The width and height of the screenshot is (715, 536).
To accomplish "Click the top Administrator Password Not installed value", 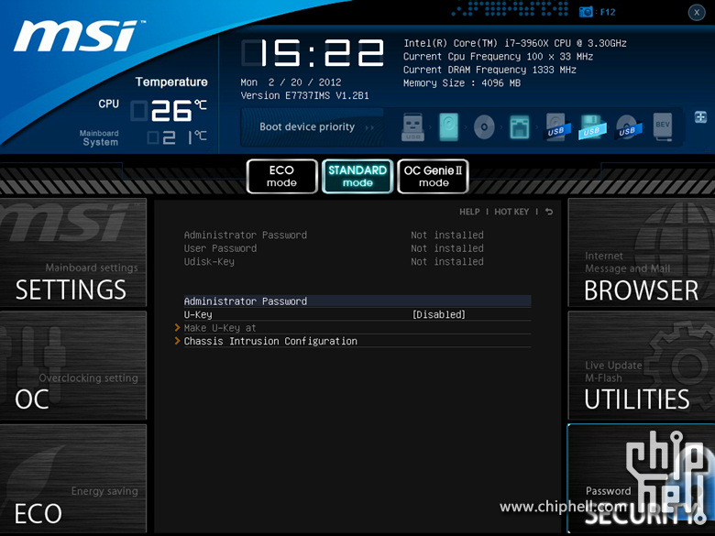I will pos(447,235).
